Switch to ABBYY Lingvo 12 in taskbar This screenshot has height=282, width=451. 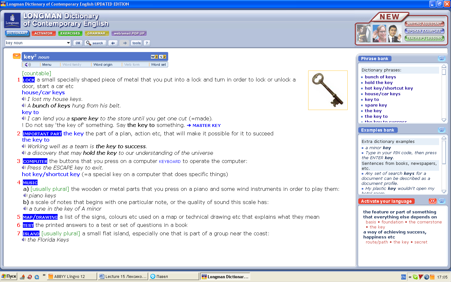click(x=72, y=276)
